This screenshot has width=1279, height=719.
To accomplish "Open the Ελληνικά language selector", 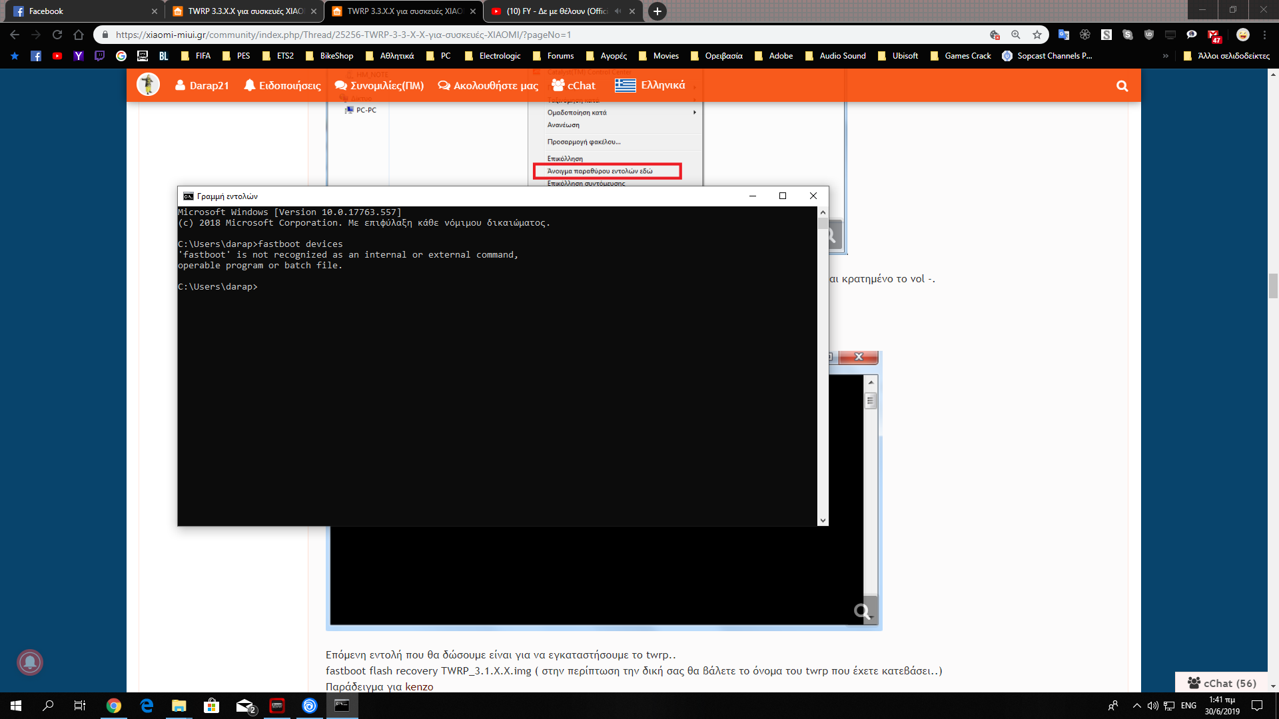I will pyautogui.click(x=650, y=86).
